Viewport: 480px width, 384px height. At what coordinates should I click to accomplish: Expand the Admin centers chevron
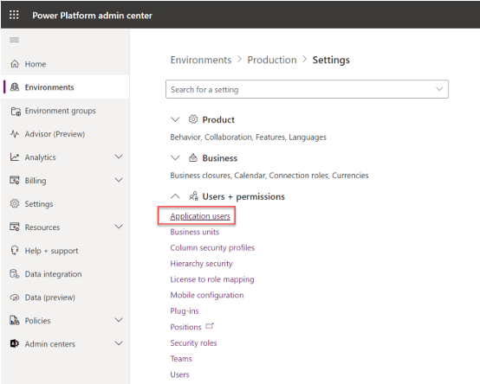pyautogui.click(x=119, y=343)
